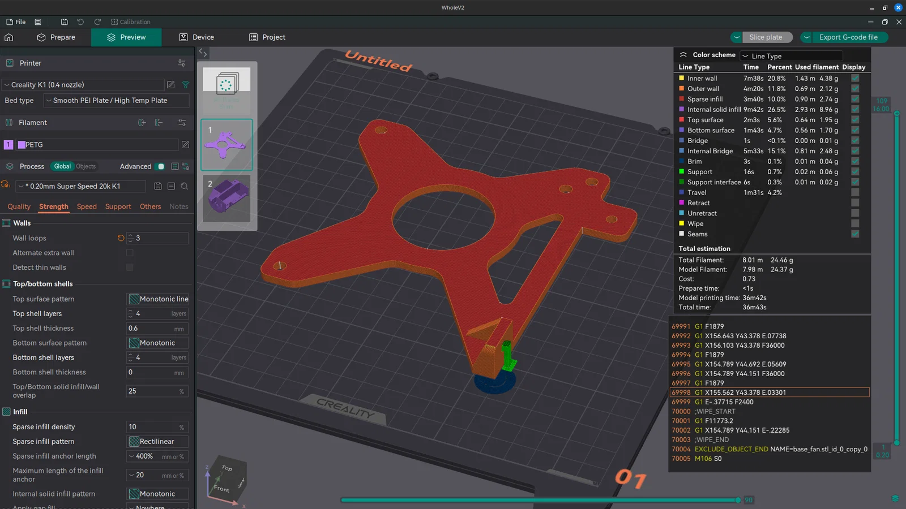This screenshot has width=906, height=509.
Task: Save the current process preset icon
Action: 158,186
